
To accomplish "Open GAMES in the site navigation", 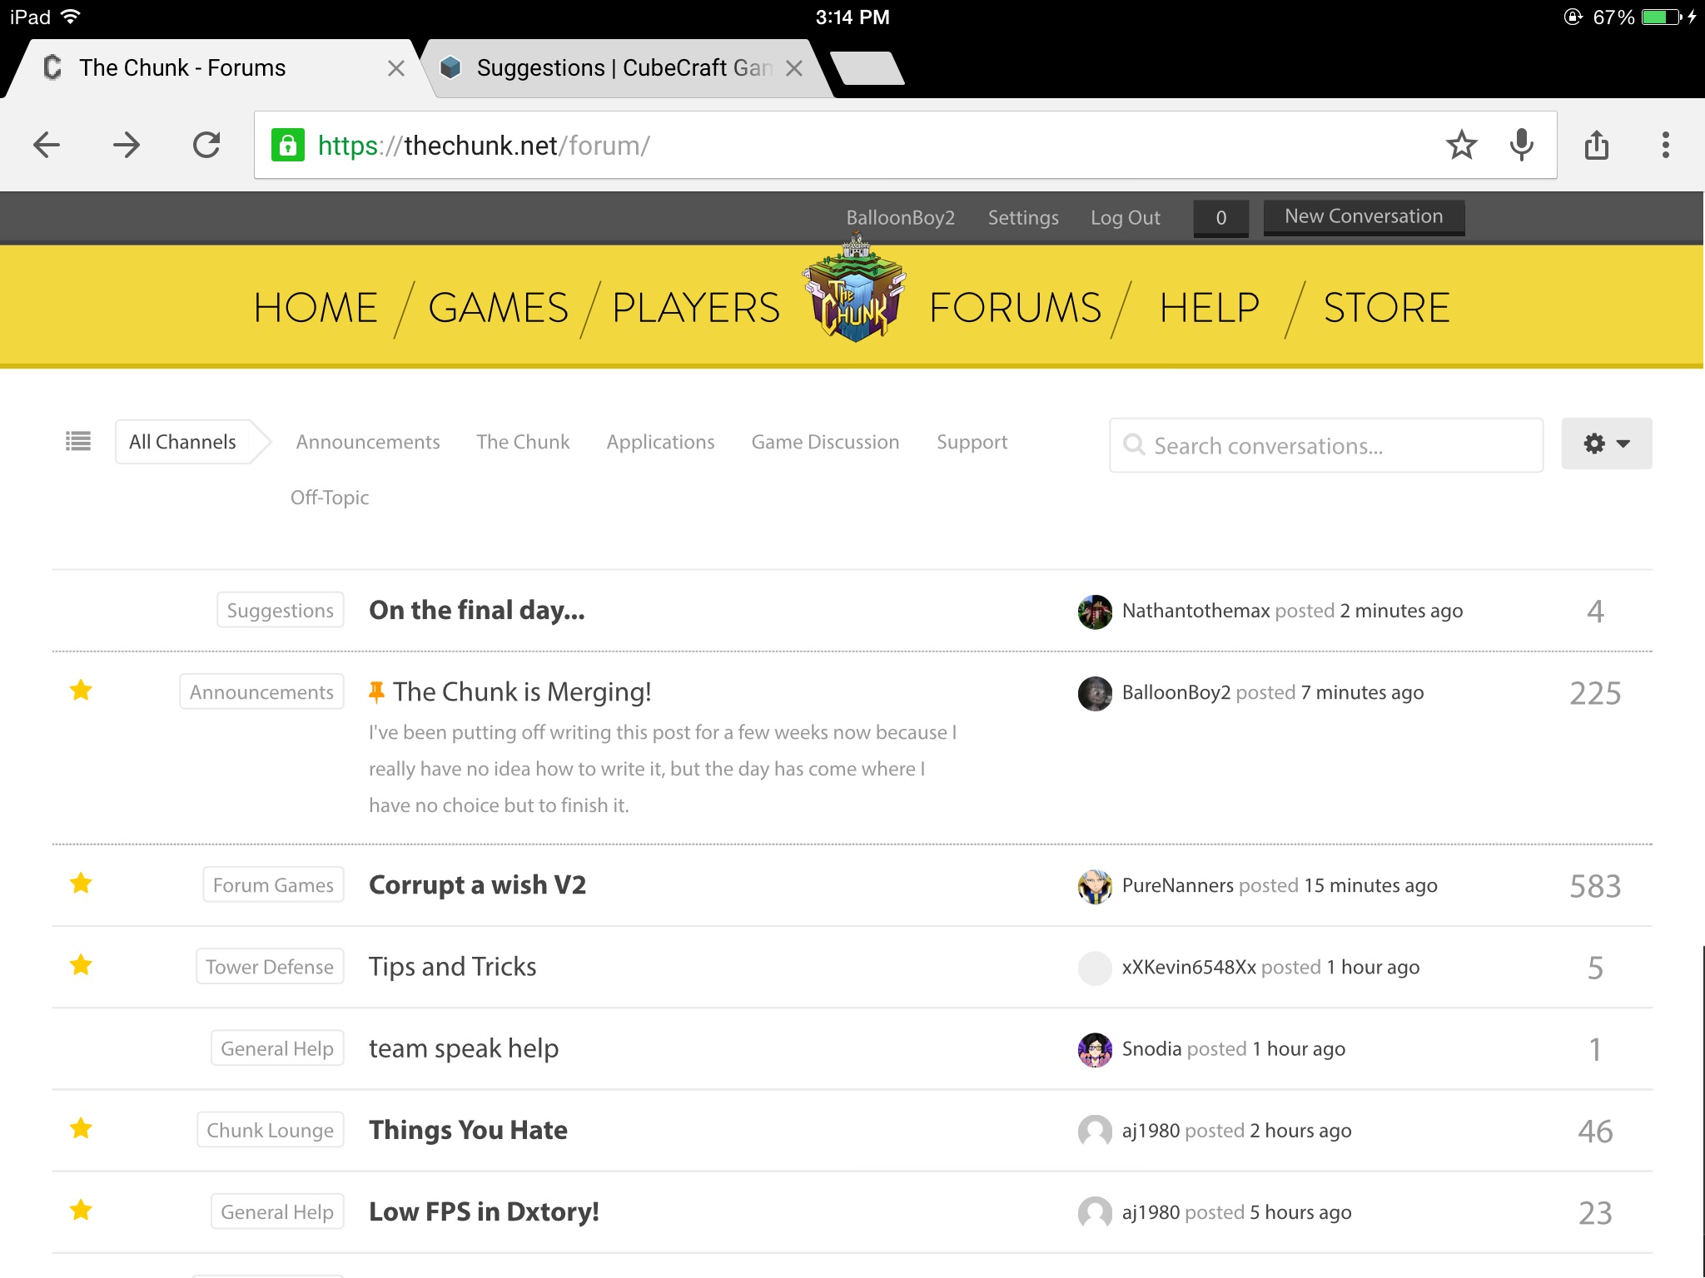I will pyautogui.click(x=498, y=308).
